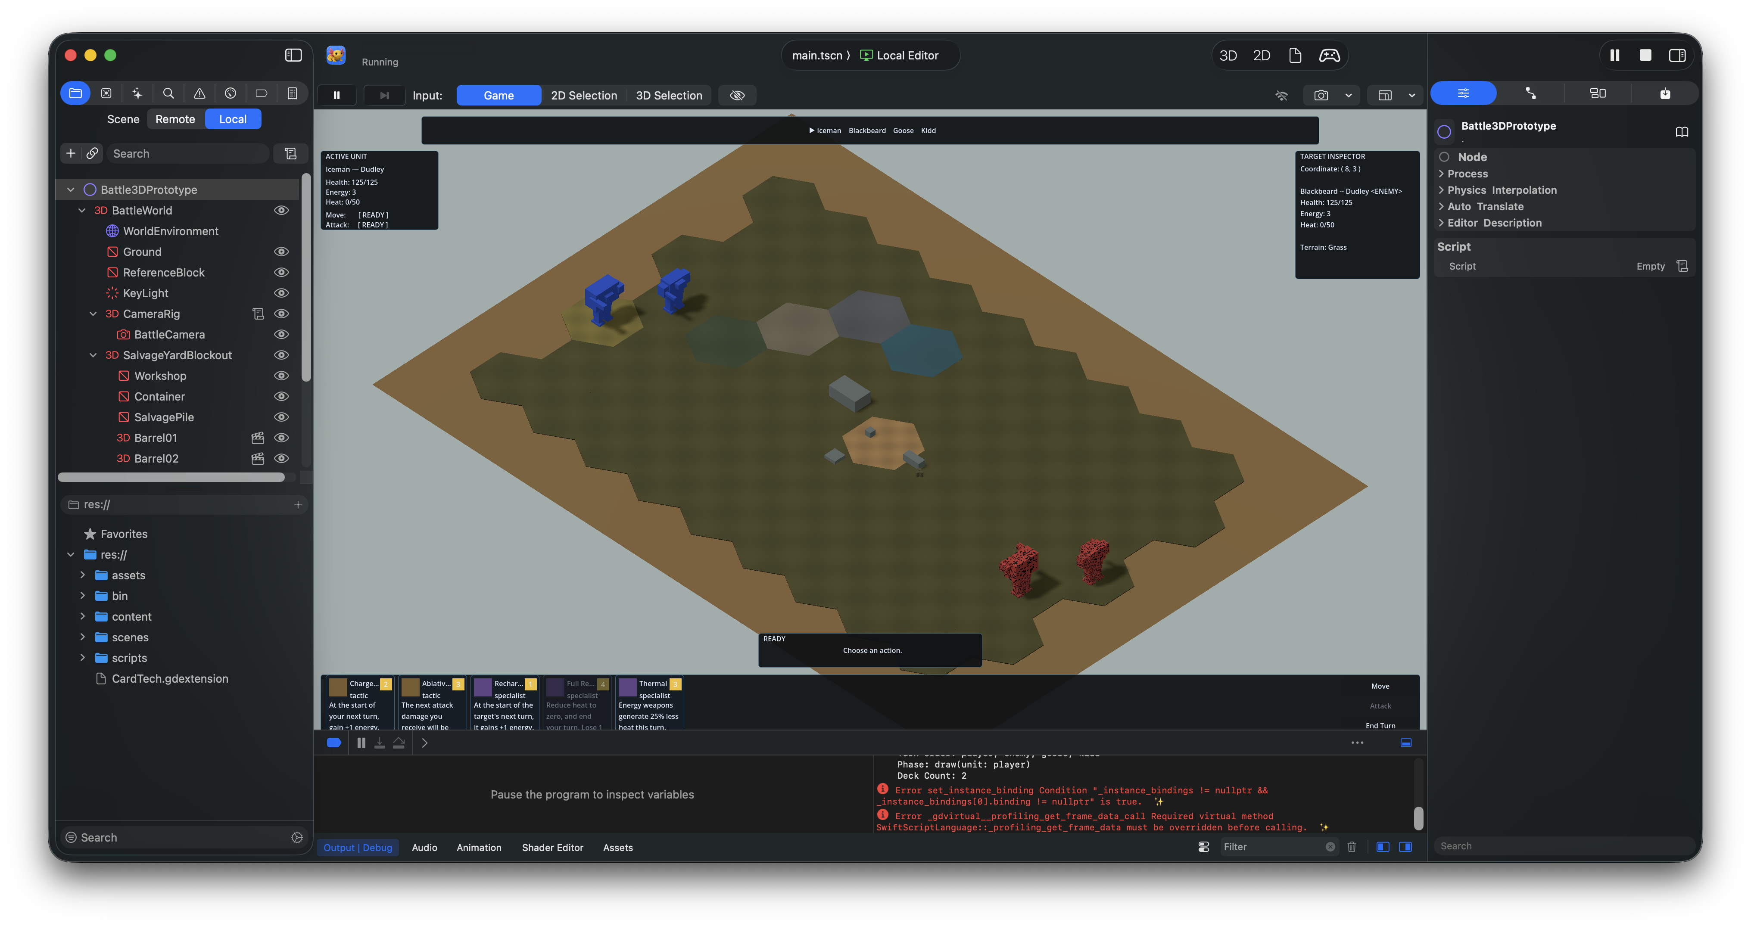1751x926 pixels.
Task: Click the scene tree horizontal scrollbar
Action: click(x=171, y=478)
